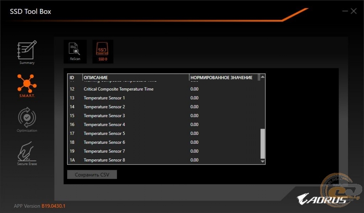
Task: Select the S.M.A.R.T. sidebar icon
Action: point(27,86)
